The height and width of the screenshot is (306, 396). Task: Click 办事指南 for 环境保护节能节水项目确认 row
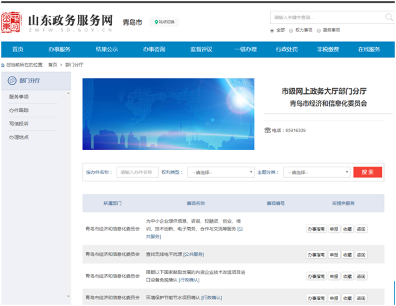click(316, 298)
